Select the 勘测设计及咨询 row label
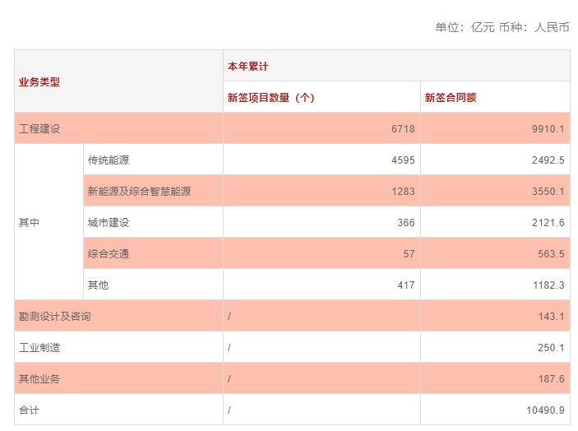Image resolution: width=578 pixels, height=431 pixels. coord(55,316)
